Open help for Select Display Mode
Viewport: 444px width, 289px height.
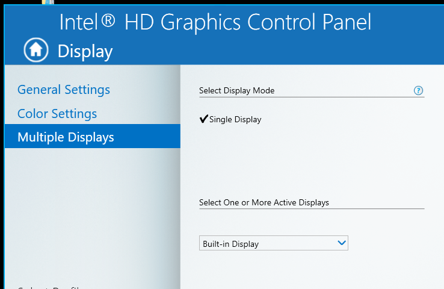coord(418,91)
